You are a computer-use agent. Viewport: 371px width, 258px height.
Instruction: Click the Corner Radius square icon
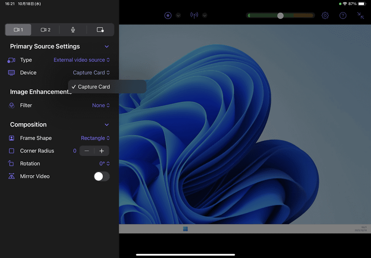11,151
